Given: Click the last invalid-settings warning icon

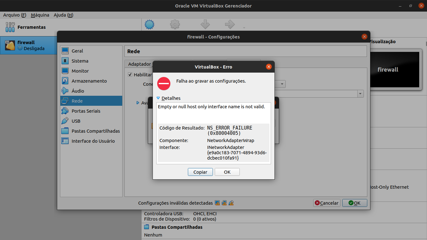Looking at the screenshot, I should point(231,203).
